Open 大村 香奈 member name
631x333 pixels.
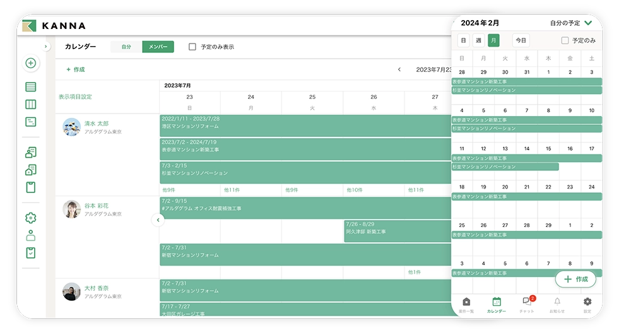tap(97, 288)
